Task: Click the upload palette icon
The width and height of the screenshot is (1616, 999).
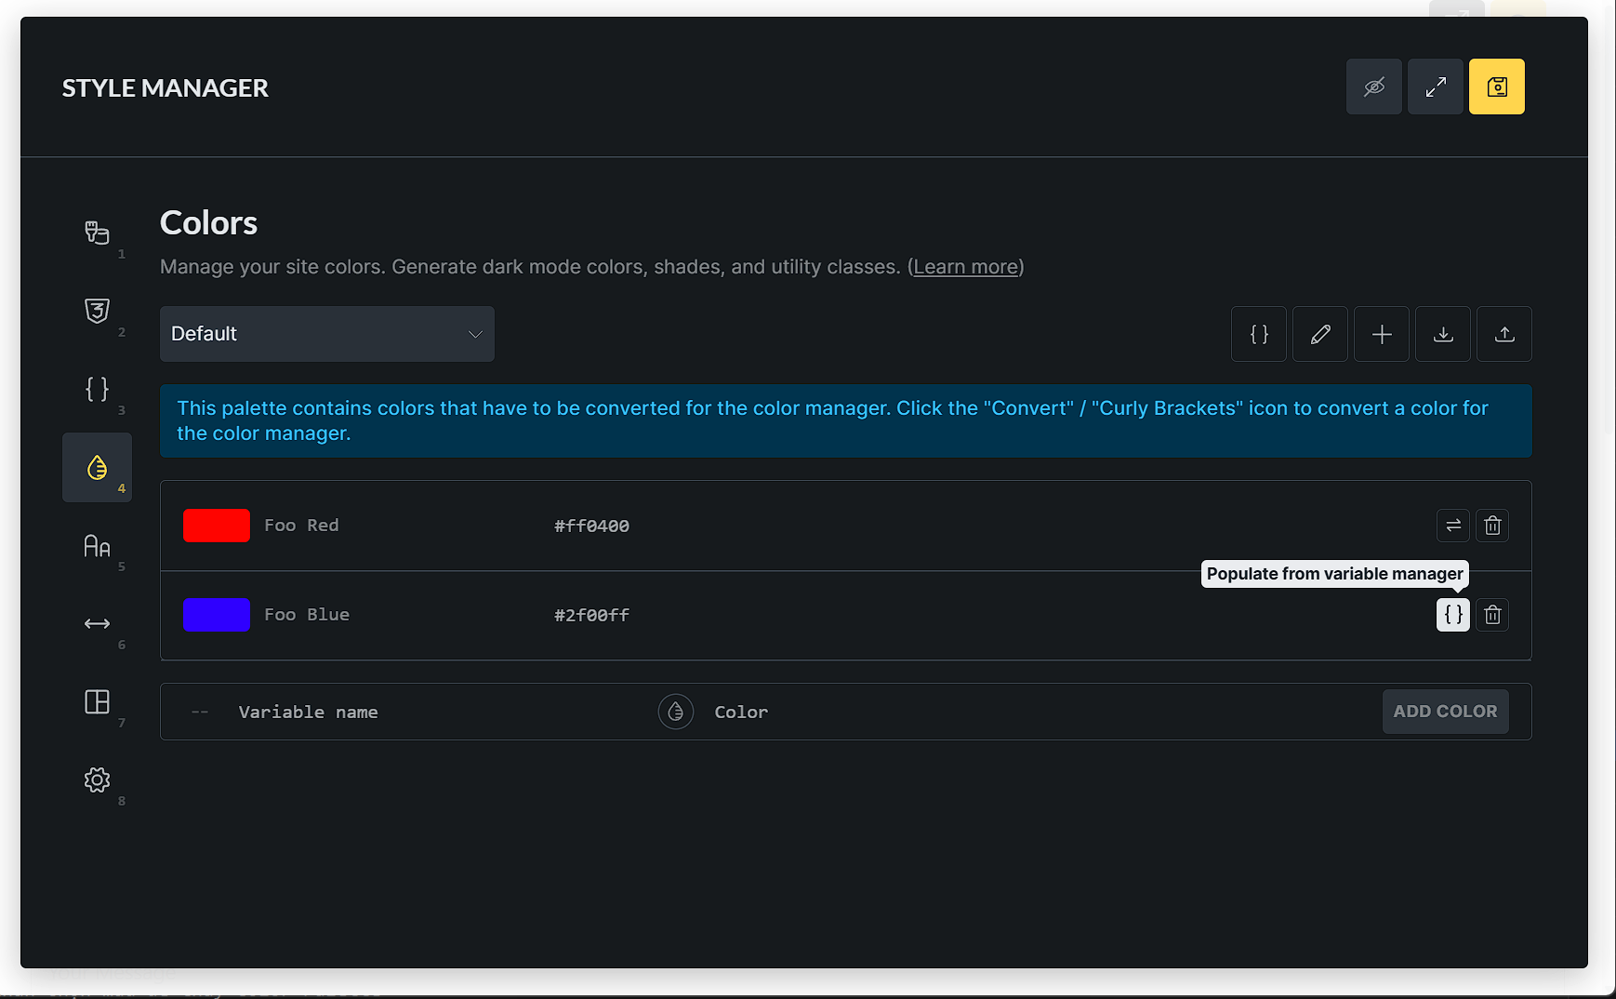Action: tap(1503, 334)
